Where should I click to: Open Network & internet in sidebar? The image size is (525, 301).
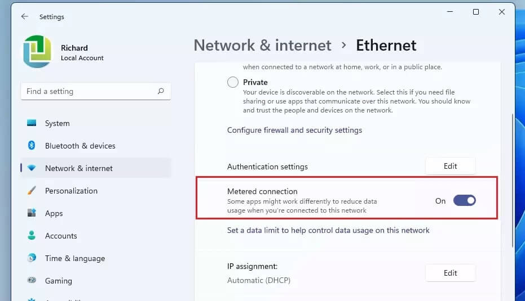(x=79, y=168)
